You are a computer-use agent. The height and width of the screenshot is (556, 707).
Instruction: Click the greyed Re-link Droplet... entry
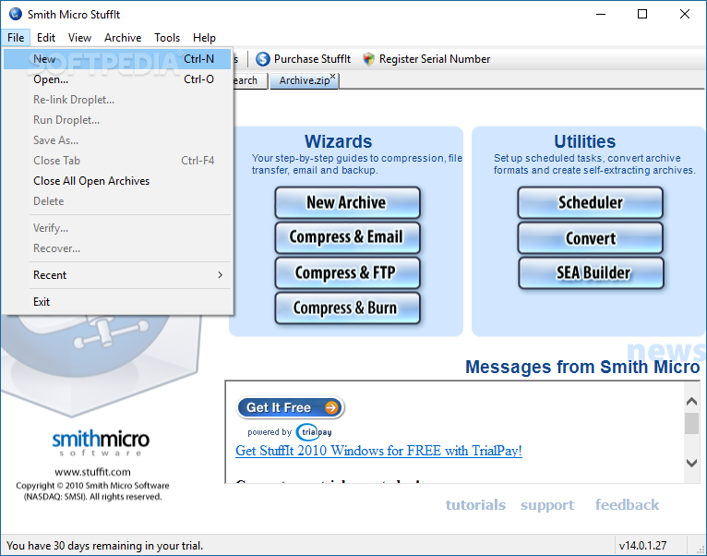click(117, 100)
